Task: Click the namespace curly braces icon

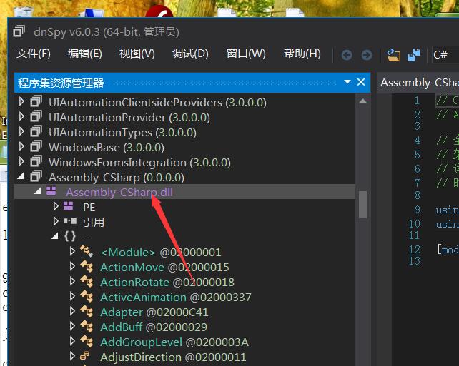Action: click(70, 236)
